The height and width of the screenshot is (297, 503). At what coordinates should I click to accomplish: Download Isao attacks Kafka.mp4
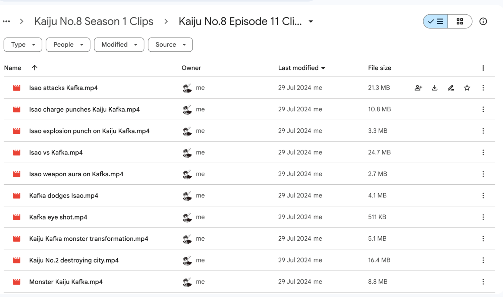[x=435, y=88]
